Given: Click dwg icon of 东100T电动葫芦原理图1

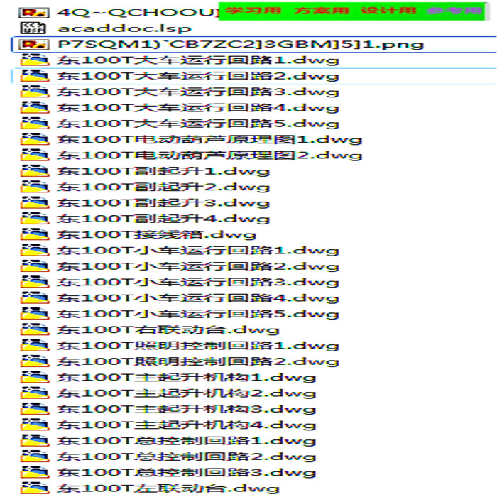Looking at the screenshot, I should (35, 139).
